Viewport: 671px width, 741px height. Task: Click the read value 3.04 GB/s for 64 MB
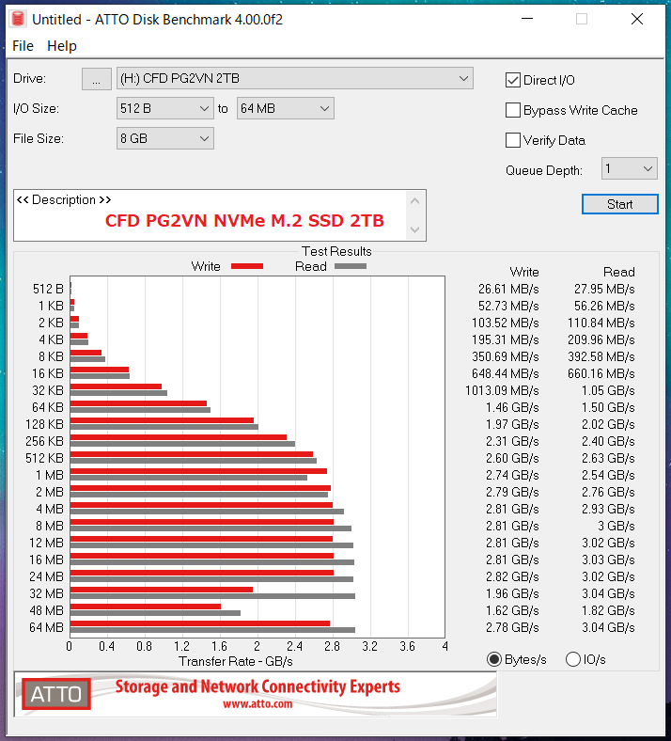[608, 627]
